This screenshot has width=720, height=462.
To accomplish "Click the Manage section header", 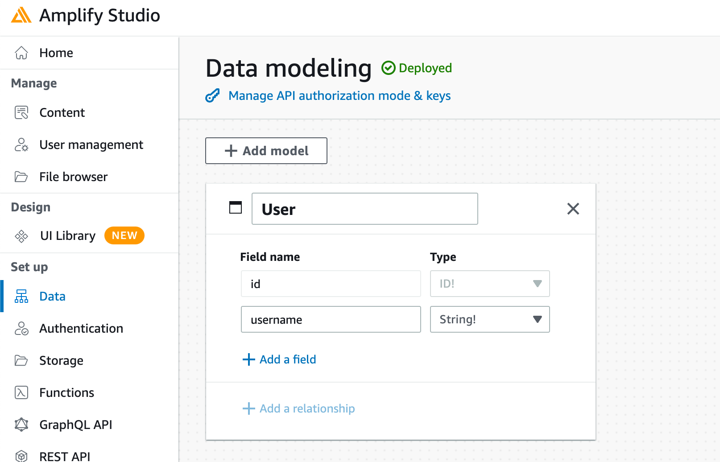I will pyautogui.click(x=34, y=83).
